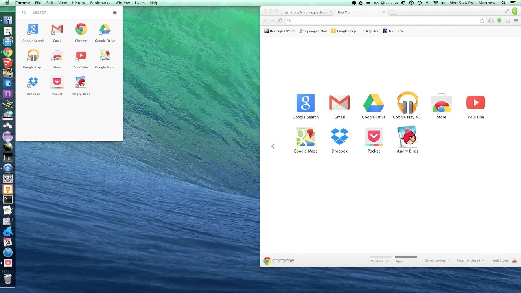Open the Wi-Fi status menu
The image size is (521, 293).
[x=436, y=3]
